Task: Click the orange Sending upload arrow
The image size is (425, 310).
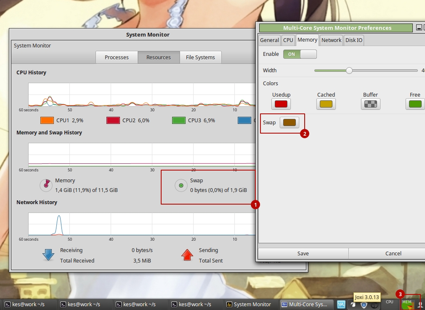Action: click(x=187, y=255)
